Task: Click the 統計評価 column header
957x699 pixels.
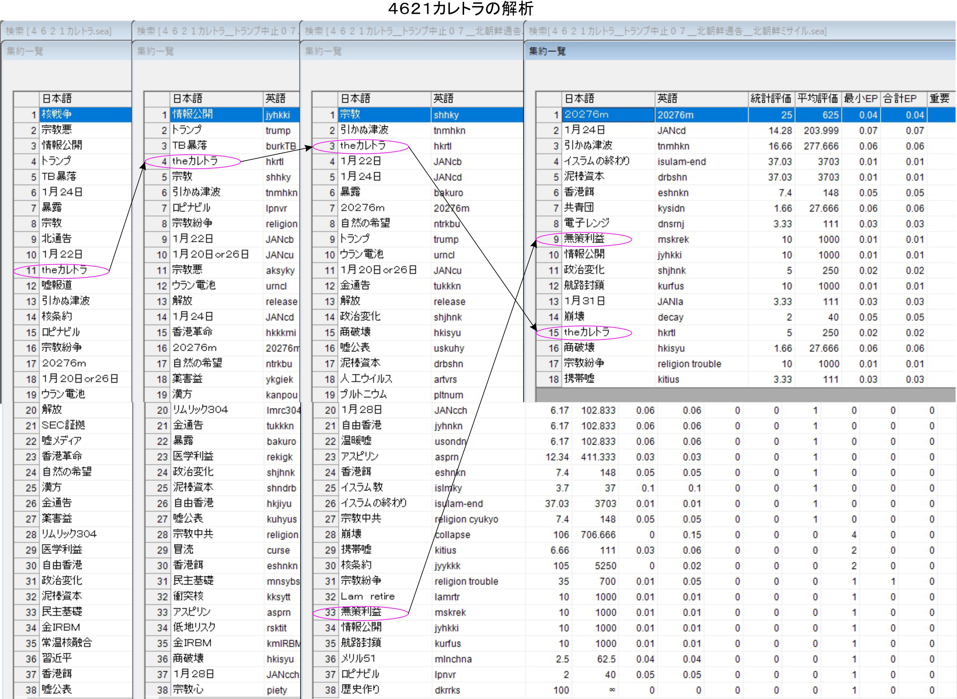Action: pos(770,99)
